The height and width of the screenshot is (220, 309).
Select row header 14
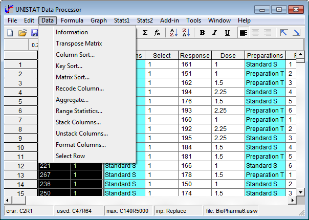pyautogui.click(x=20, y=184)
